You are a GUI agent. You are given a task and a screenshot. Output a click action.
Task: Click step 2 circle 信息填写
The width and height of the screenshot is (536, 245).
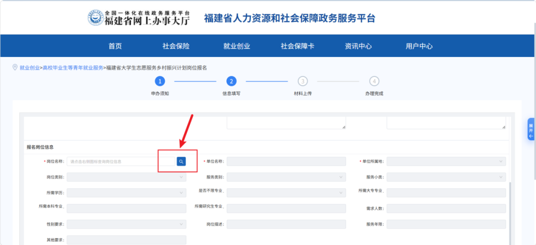point(231,81)
